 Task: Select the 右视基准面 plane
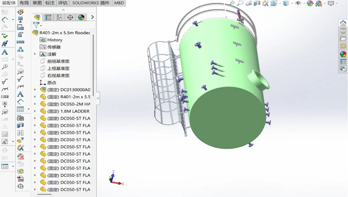click(55, 75)
